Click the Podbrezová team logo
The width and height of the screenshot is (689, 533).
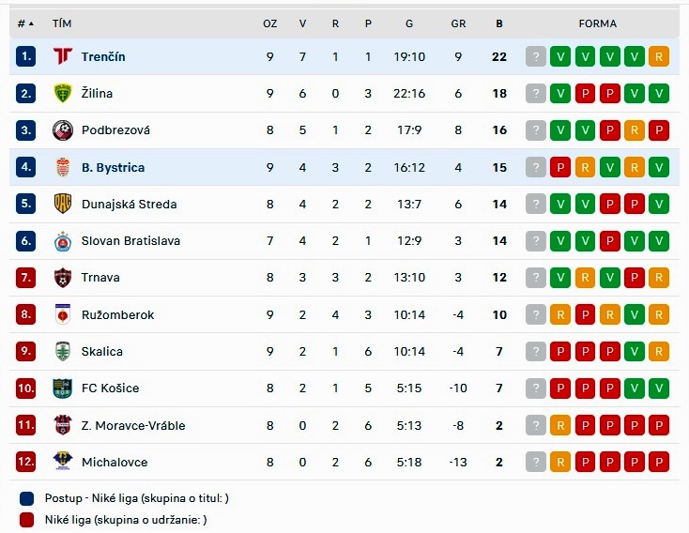(62, 130)
